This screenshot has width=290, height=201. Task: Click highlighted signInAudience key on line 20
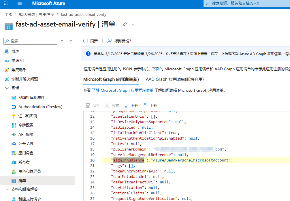coord(129,160)
